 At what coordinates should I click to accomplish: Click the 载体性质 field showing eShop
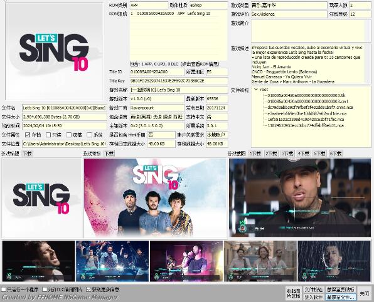point(209,5)
